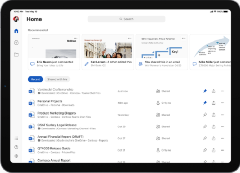Select the Recent tab
This screenshot has height=173, width=240.
click(x=35, y=79)
